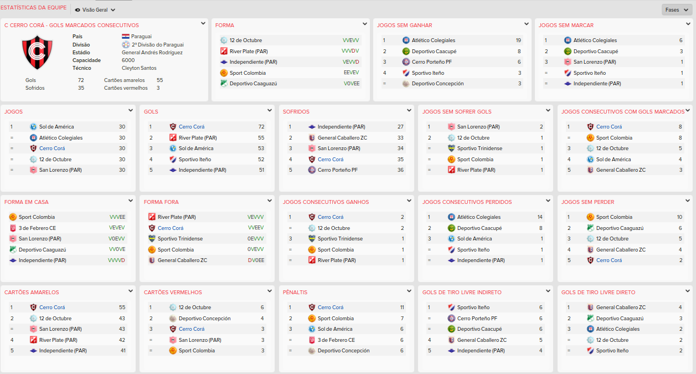Click Cerro Porteño PF badge in Jogos Sem Ganhar

406,62
